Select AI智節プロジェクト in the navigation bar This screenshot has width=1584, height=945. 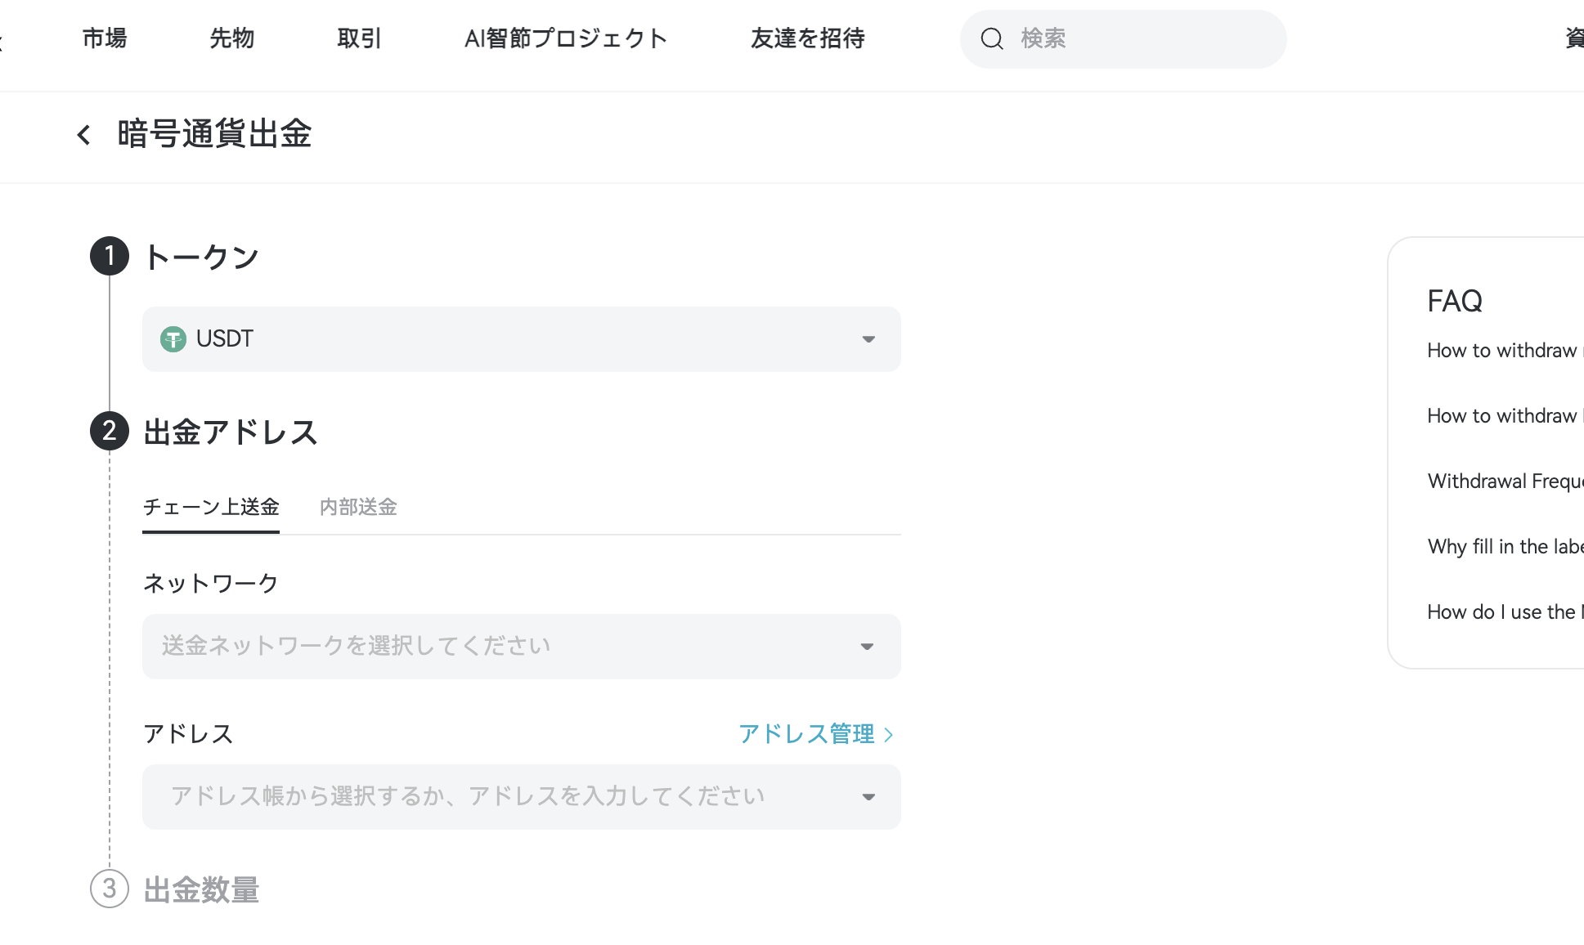click(x=566, y=38)
